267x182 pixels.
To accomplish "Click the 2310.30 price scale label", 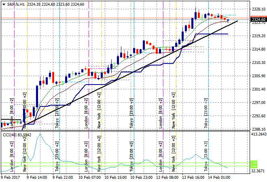I will [x=258, y=62].
